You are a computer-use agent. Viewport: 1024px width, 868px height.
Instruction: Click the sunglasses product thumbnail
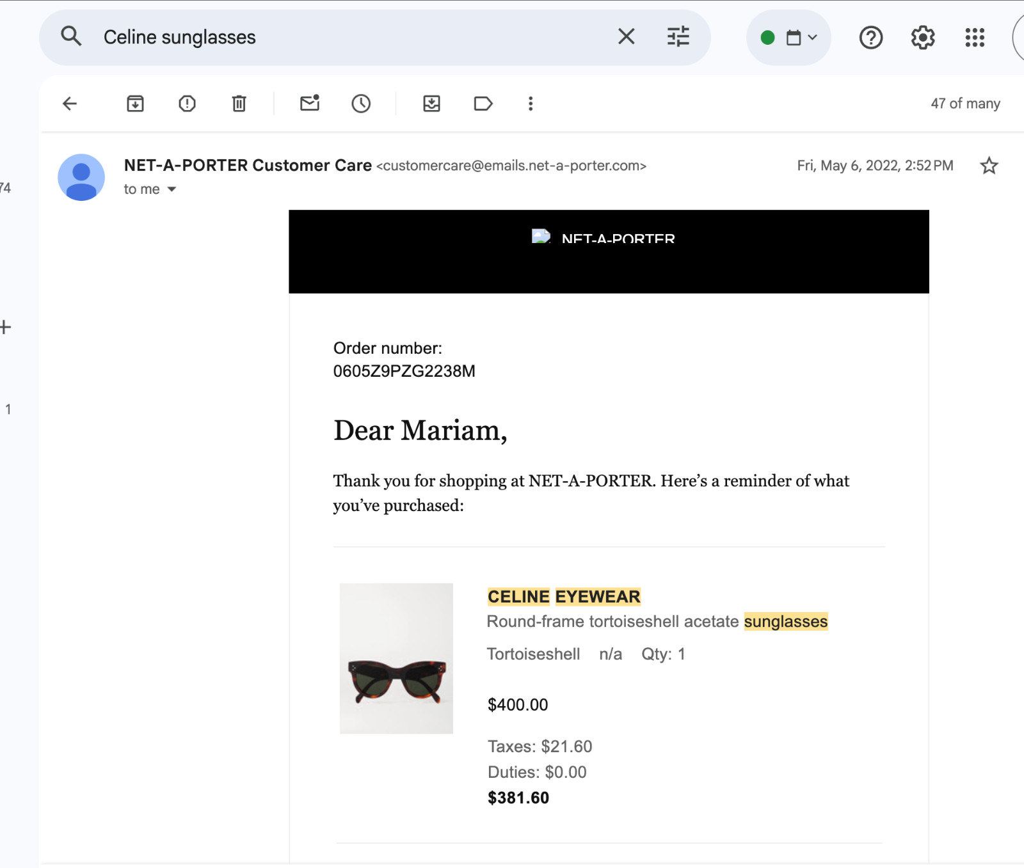pos(396,659)
